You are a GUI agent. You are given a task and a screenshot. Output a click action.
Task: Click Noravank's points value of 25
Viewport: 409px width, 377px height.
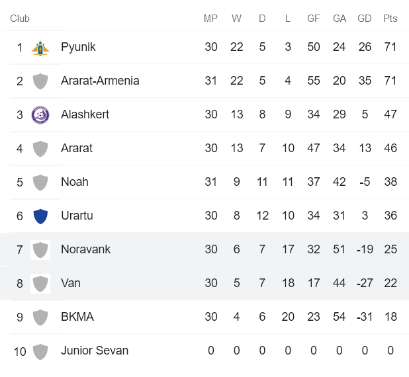[390, 249]
